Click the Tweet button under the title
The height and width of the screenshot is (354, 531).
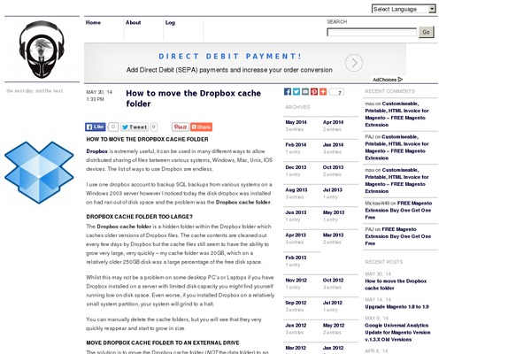click(x=135, y=127)
